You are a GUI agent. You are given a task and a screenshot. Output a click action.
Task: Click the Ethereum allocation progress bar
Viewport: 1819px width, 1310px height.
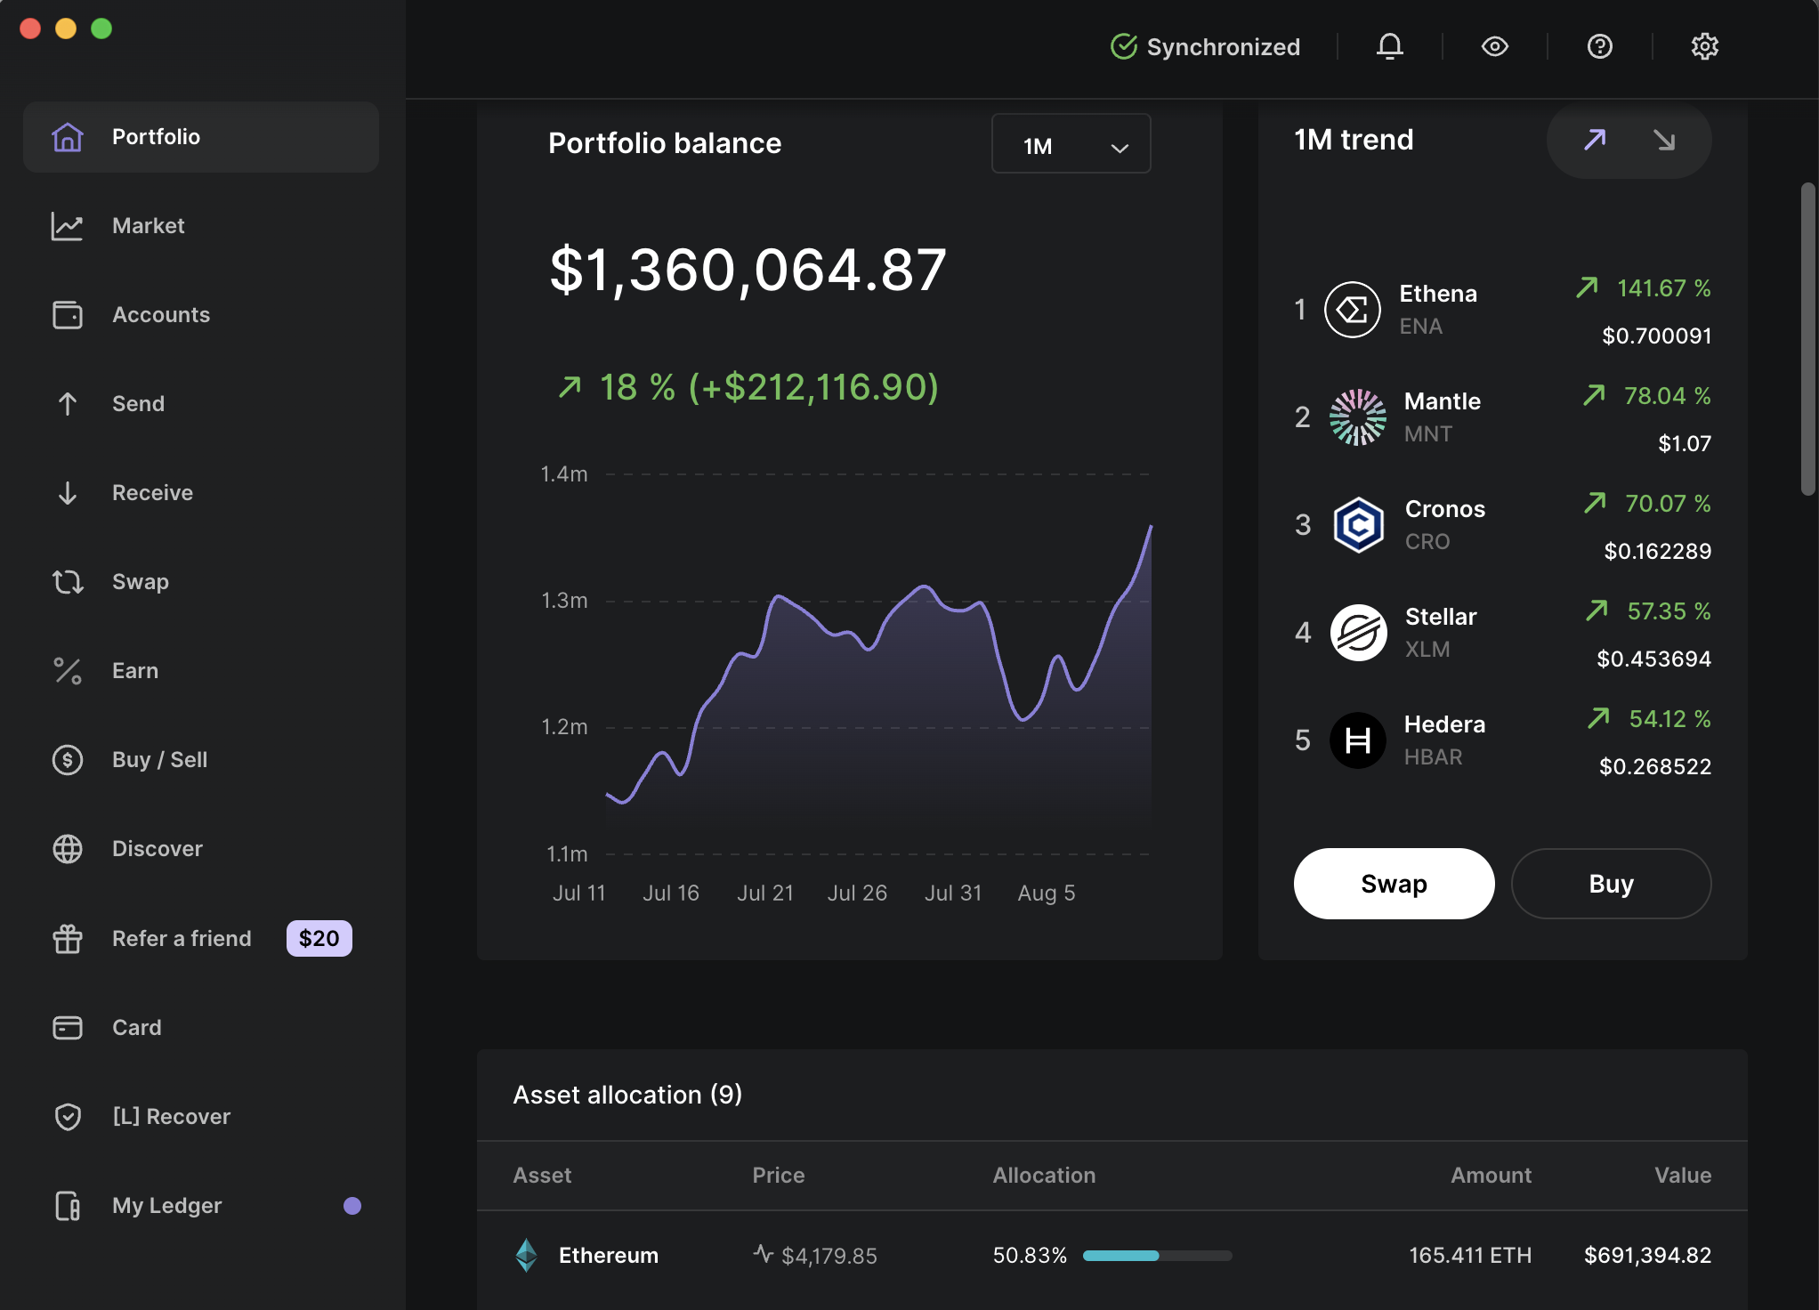click(1157, 1256)
